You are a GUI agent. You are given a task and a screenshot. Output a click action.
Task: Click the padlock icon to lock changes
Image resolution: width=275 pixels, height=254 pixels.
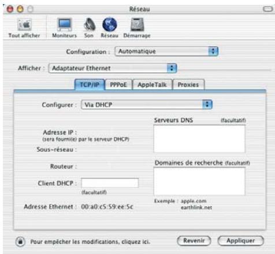click(x=20, y=241)
